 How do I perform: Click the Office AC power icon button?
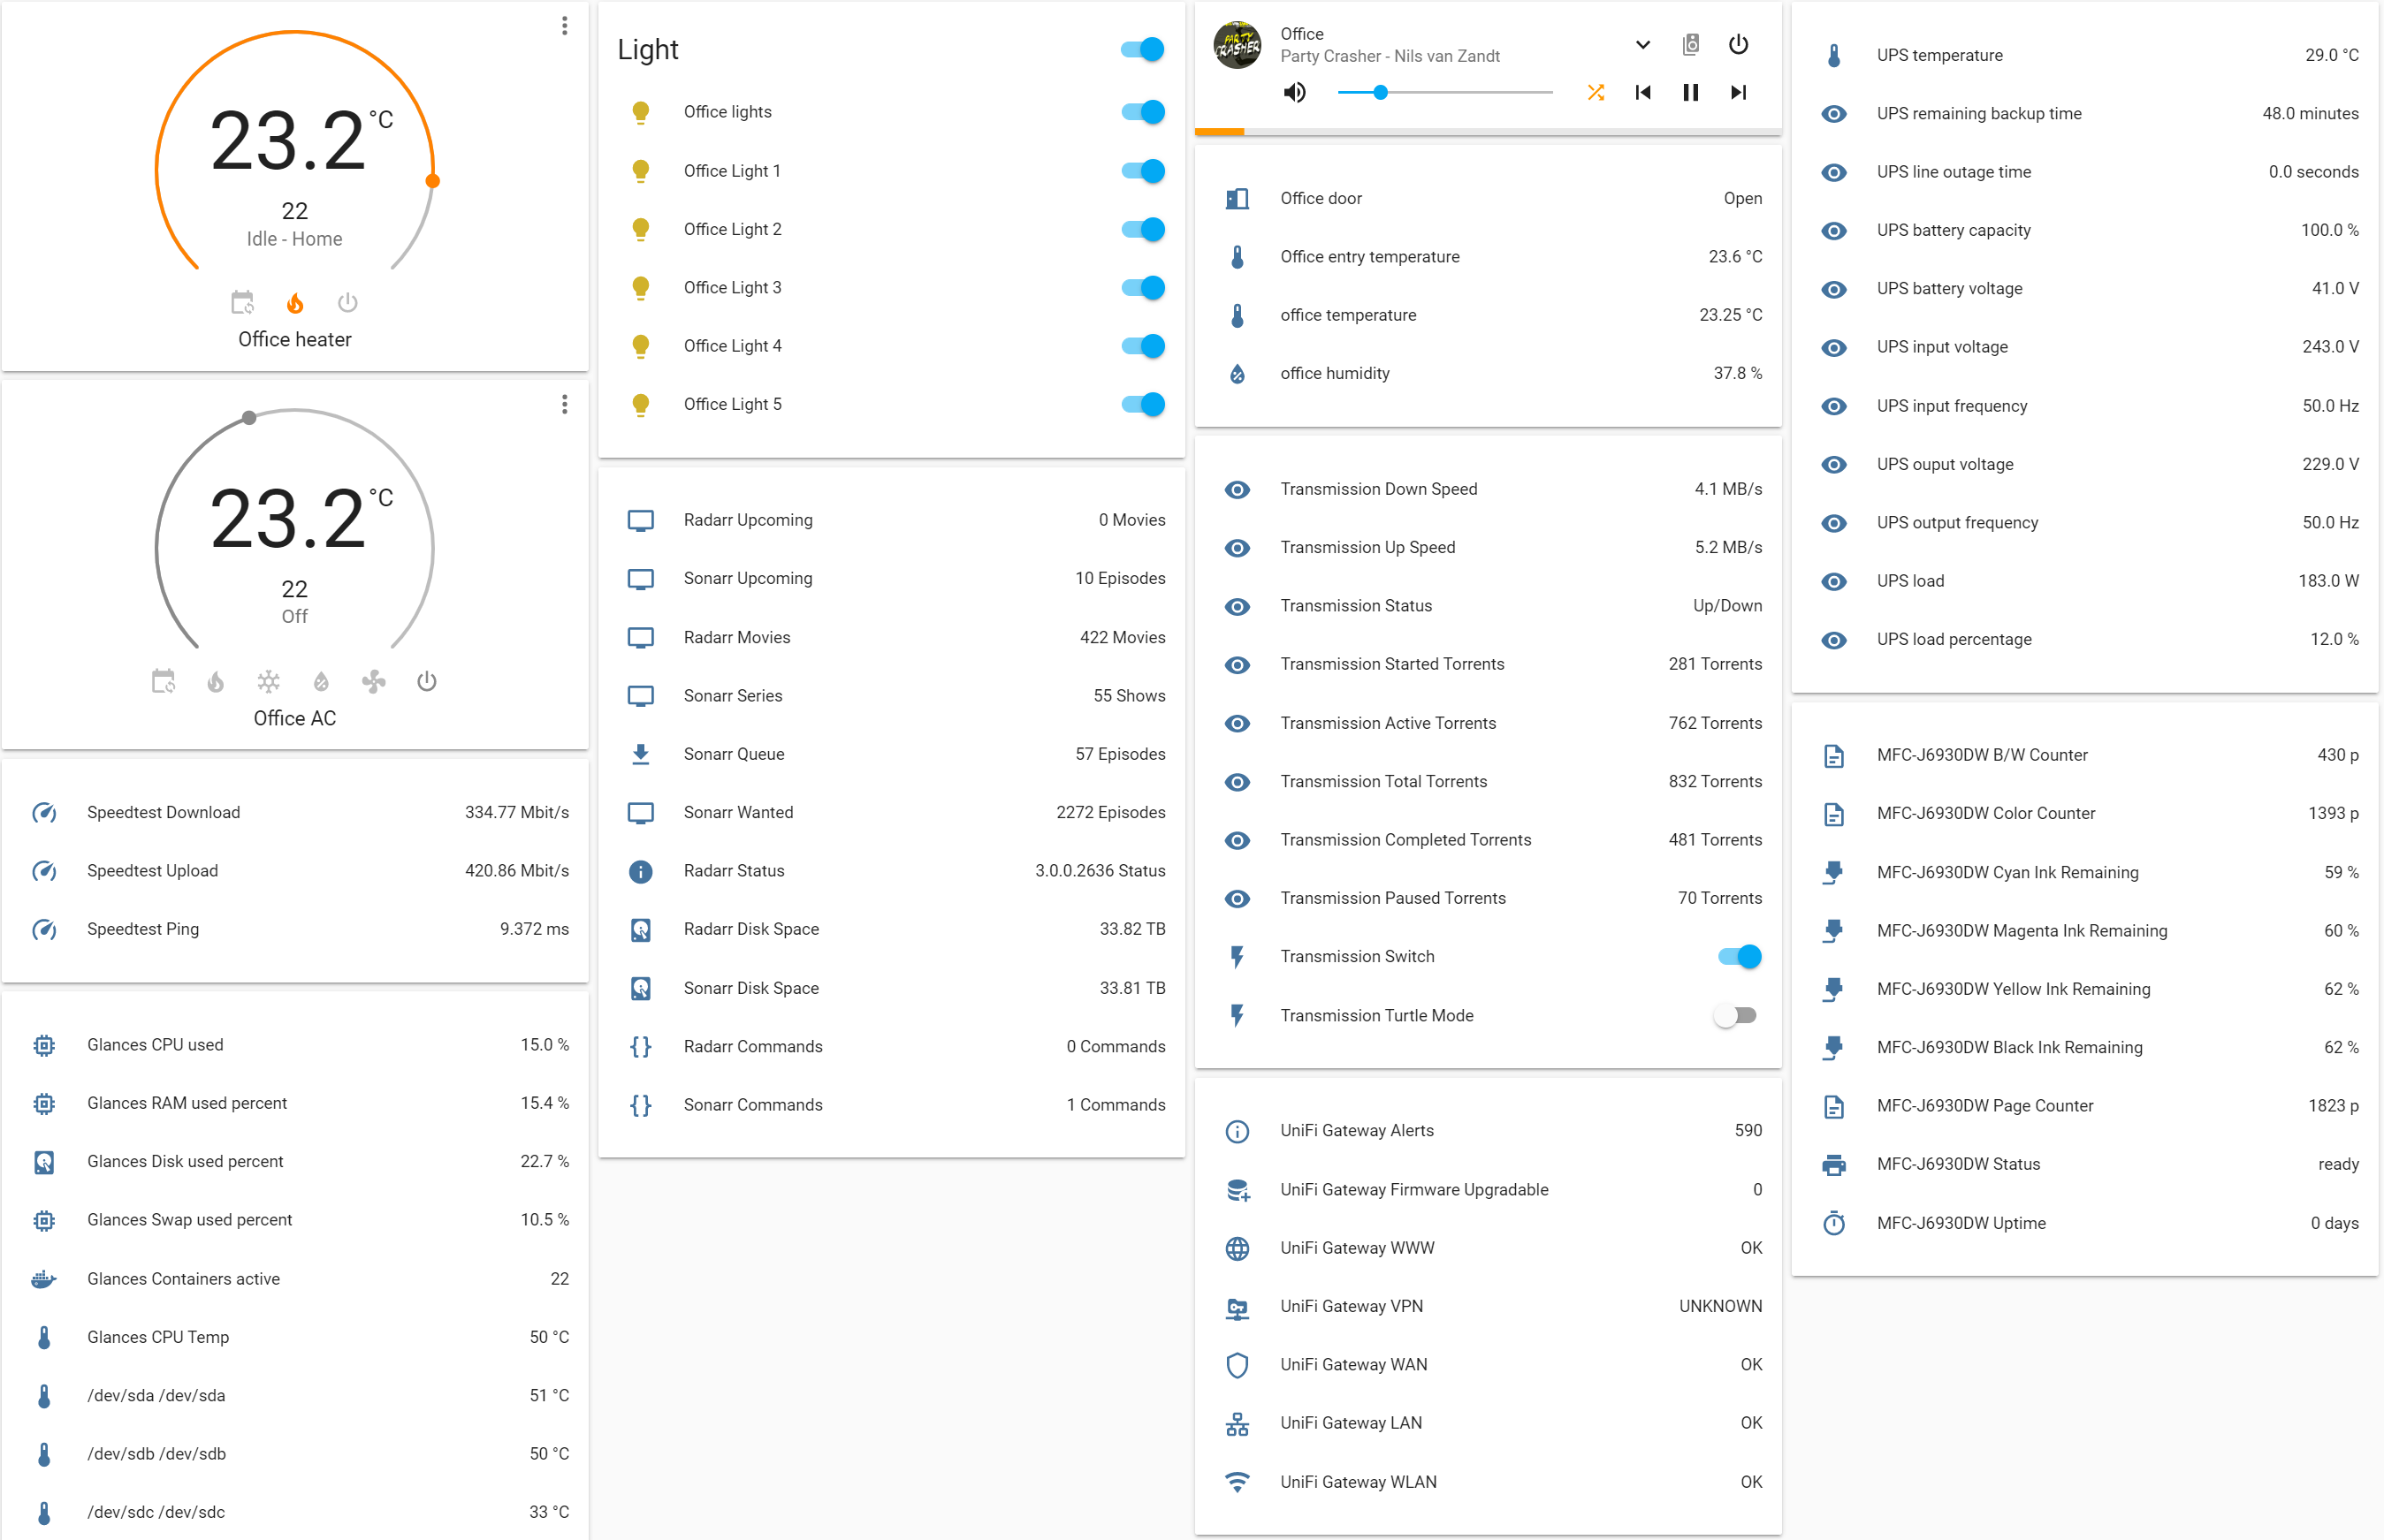coord(426,679)
